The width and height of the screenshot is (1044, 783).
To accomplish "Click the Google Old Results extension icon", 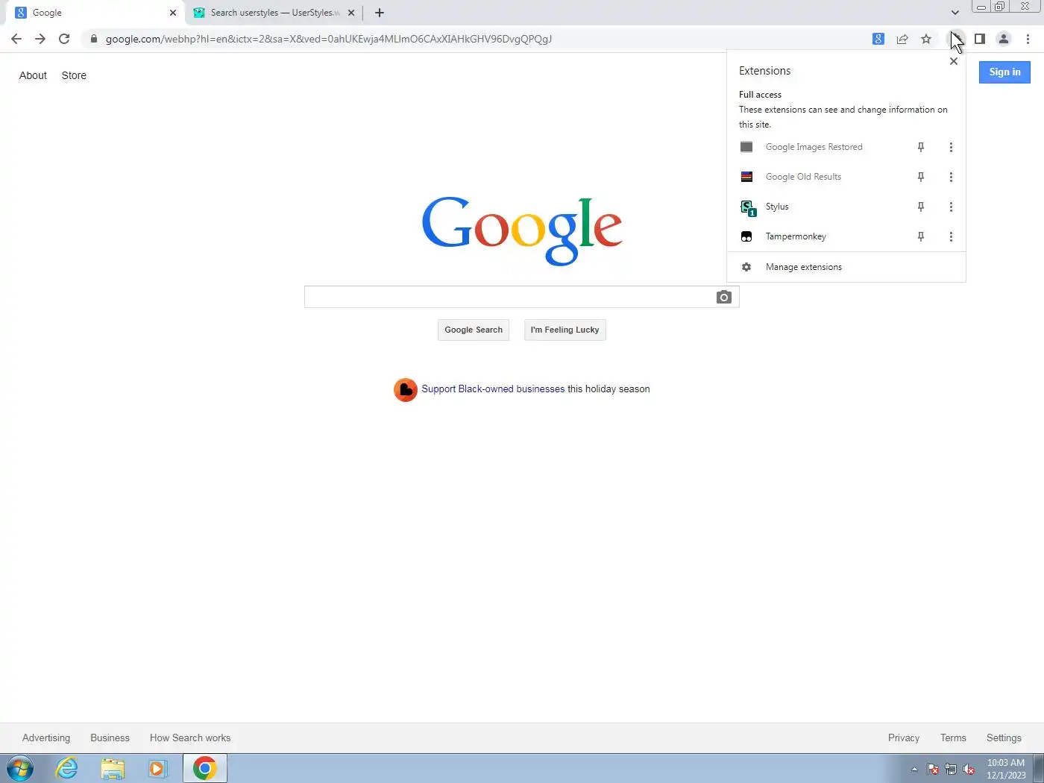I will click(x=746, y=177).
